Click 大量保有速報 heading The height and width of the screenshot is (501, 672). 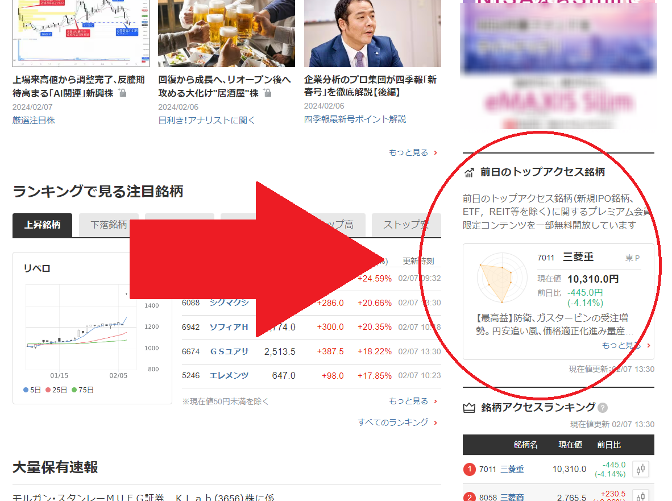coord(55,467)
